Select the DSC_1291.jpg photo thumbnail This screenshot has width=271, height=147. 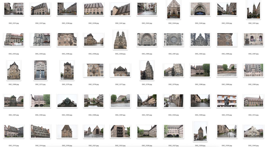click(x=14, y=101)
